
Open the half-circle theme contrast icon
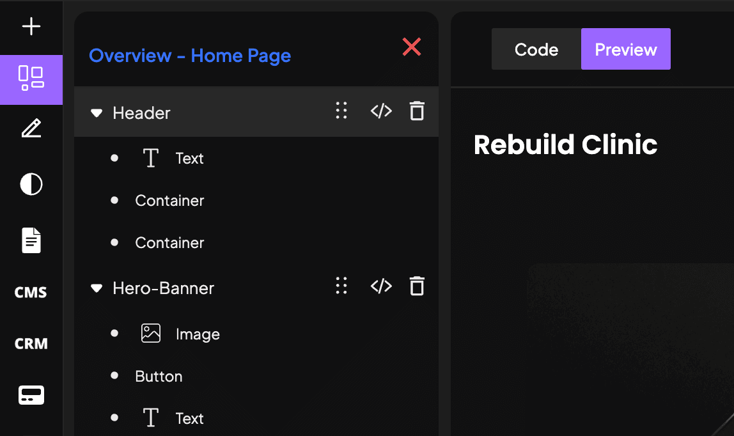tap(31, 184)
